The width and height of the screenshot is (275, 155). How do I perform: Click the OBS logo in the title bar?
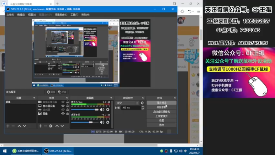point(8,9)
